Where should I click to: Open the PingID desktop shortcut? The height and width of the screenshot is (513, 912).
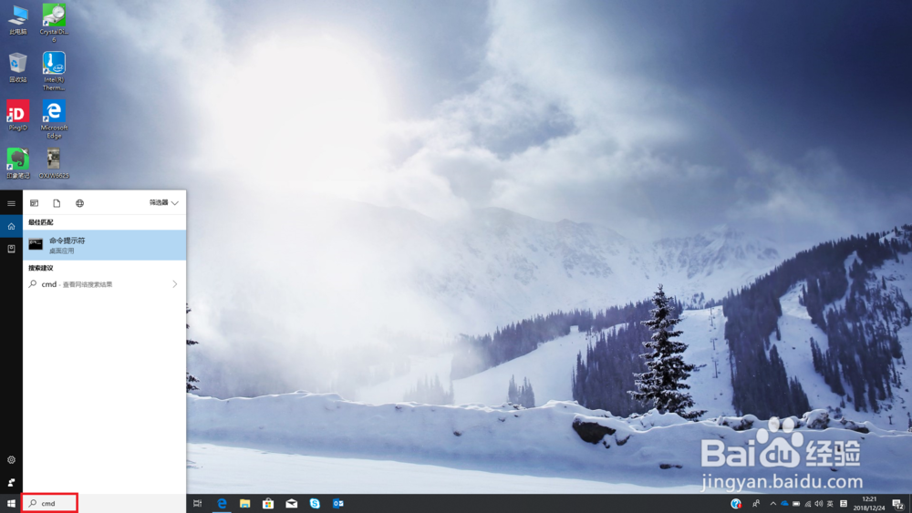coord(17,115)
